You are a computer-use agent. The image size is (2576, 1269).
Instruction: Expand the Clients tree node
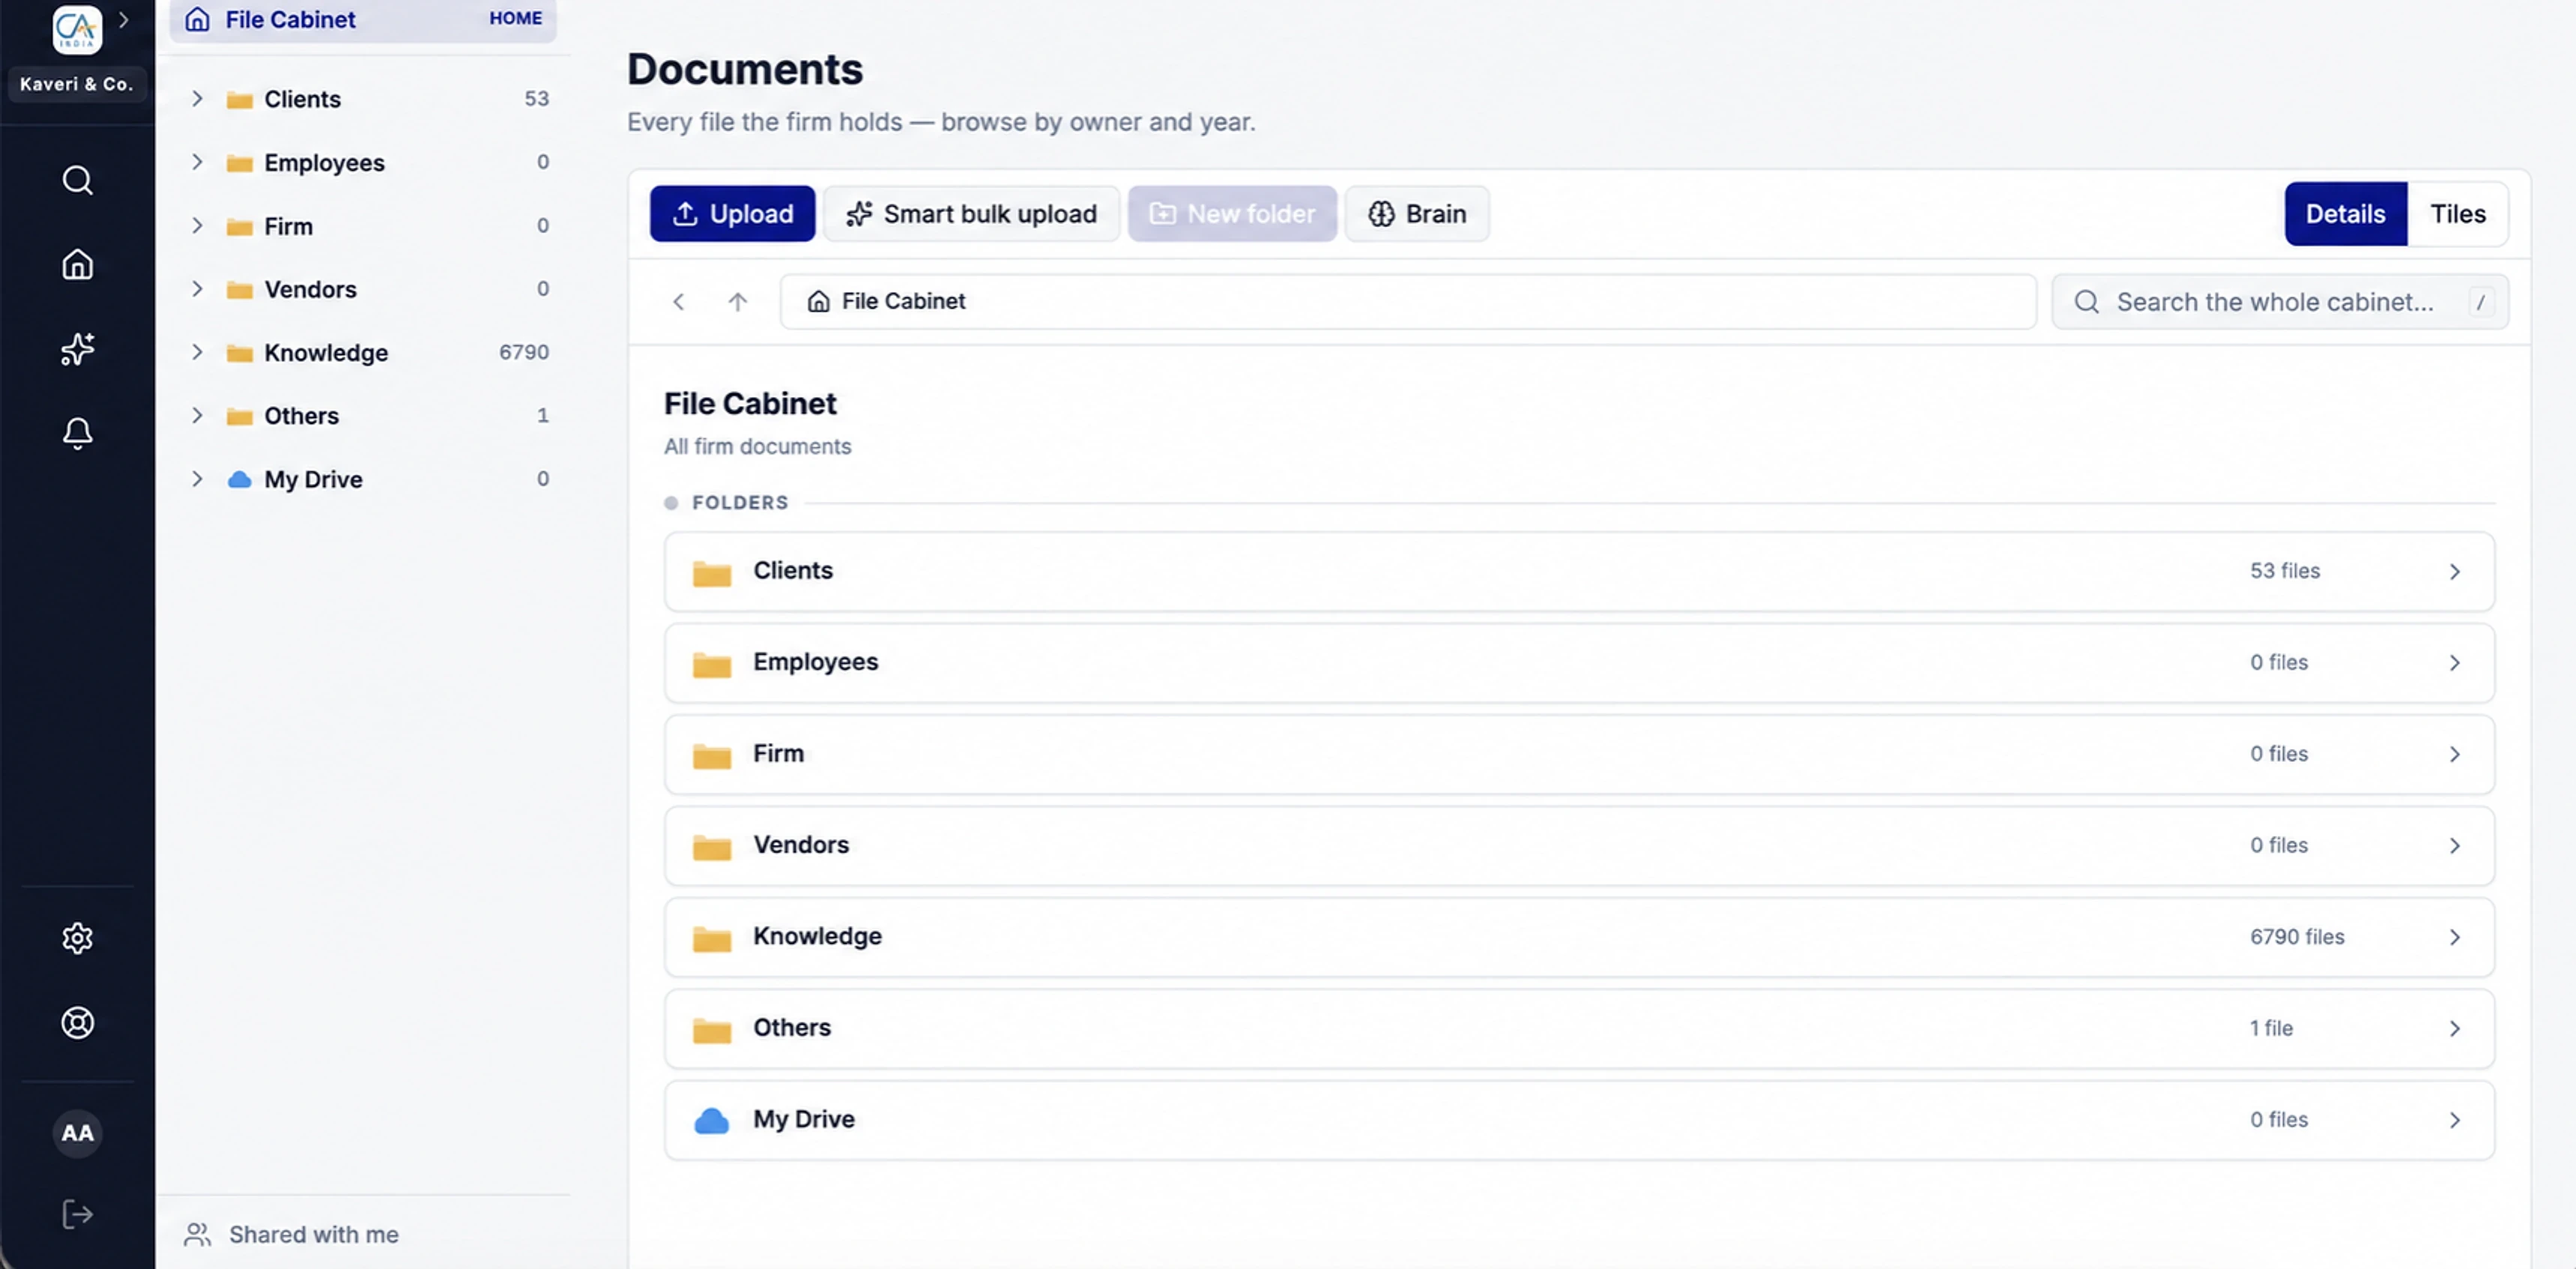click(197, 98)
